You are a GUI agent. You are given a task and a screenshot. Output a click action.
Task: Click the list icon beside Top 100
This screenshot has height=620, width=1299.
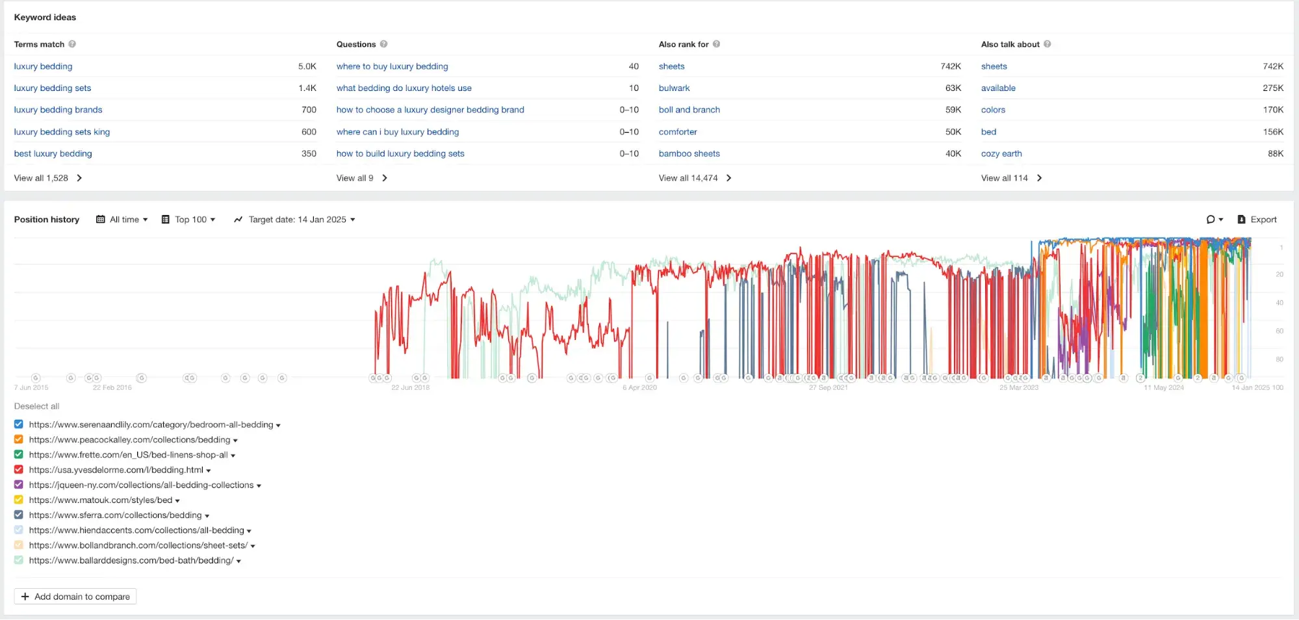click(x=166, y=220)
